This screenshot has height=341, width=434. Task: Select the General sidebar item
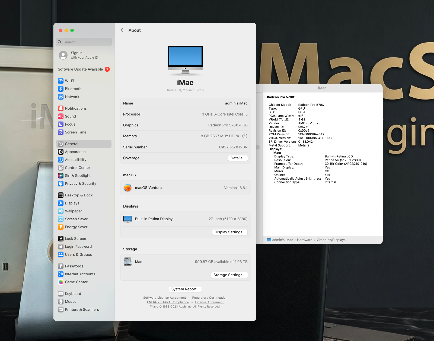[84, 144]
